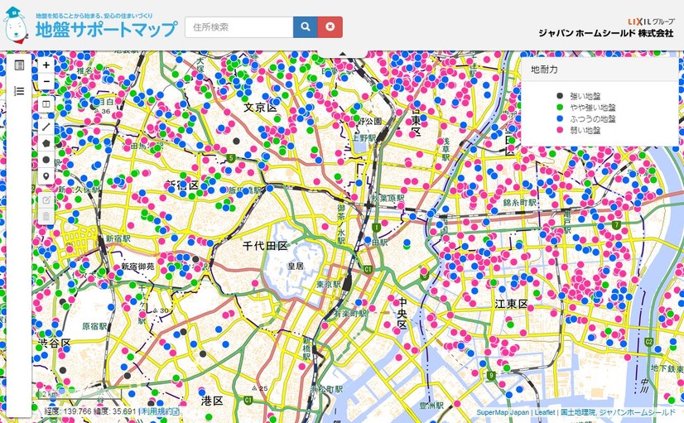Zoom out the map with minus button
The image size is (684, 423).
(x=46, y=82)
